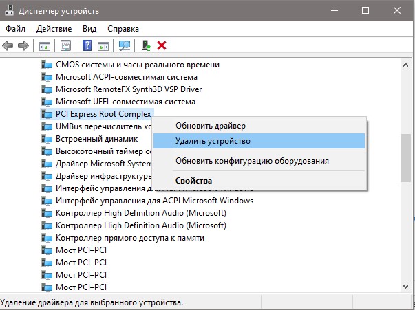
Task: Select CMOS системы и часы реального времени
Action: (138, 65)
